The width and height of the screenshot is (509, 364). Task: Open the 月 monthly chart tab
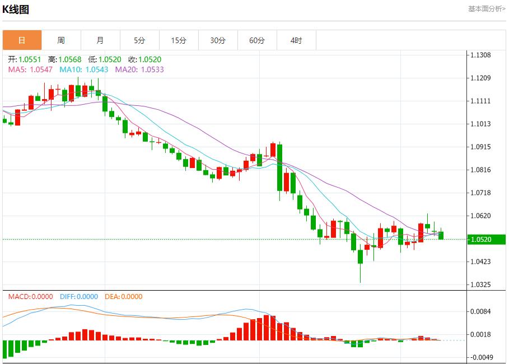pyautogui.click(x=100, y=40)
